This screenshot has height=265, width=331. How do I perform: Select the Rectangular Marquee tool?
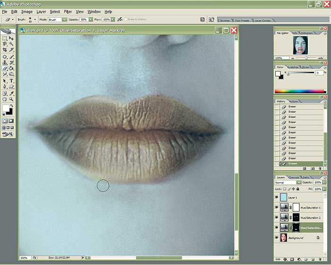[x=5, y=38]
